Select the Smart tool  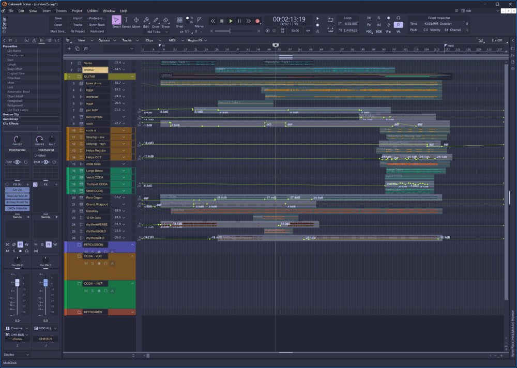pyautogui.click(x=116, y=20)
